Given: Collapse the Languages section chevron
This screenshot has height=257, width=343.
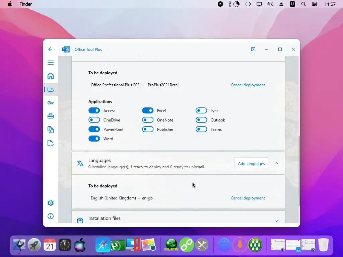Looking at the screenshot, I should [x=276, y=163].
